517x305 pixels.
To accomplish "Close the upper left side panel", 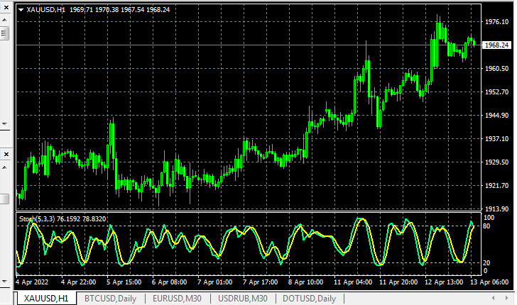I will (6, 7).
